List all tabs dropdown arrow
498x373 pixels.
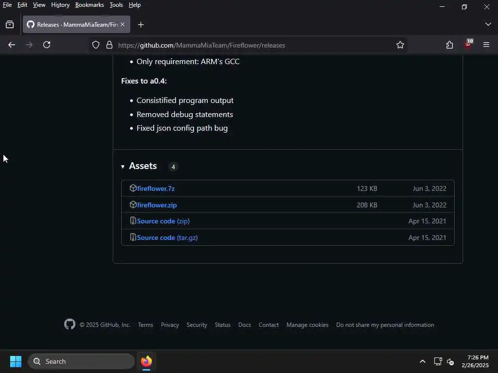[488, 24]
